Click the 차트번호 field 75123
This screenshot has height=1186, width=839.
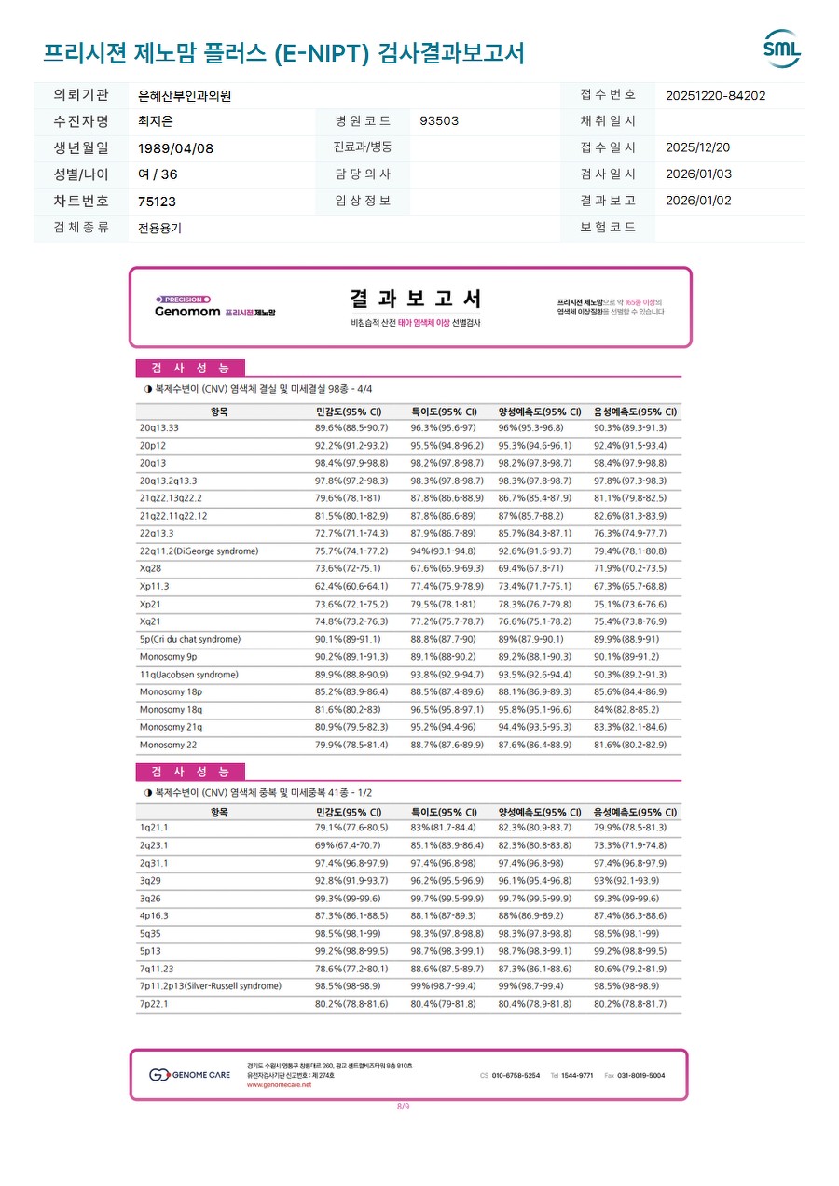[157, 202]
